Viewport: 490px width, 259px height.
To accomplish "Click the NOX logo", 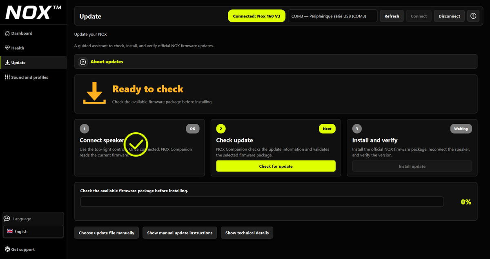I will pos(33,13).
